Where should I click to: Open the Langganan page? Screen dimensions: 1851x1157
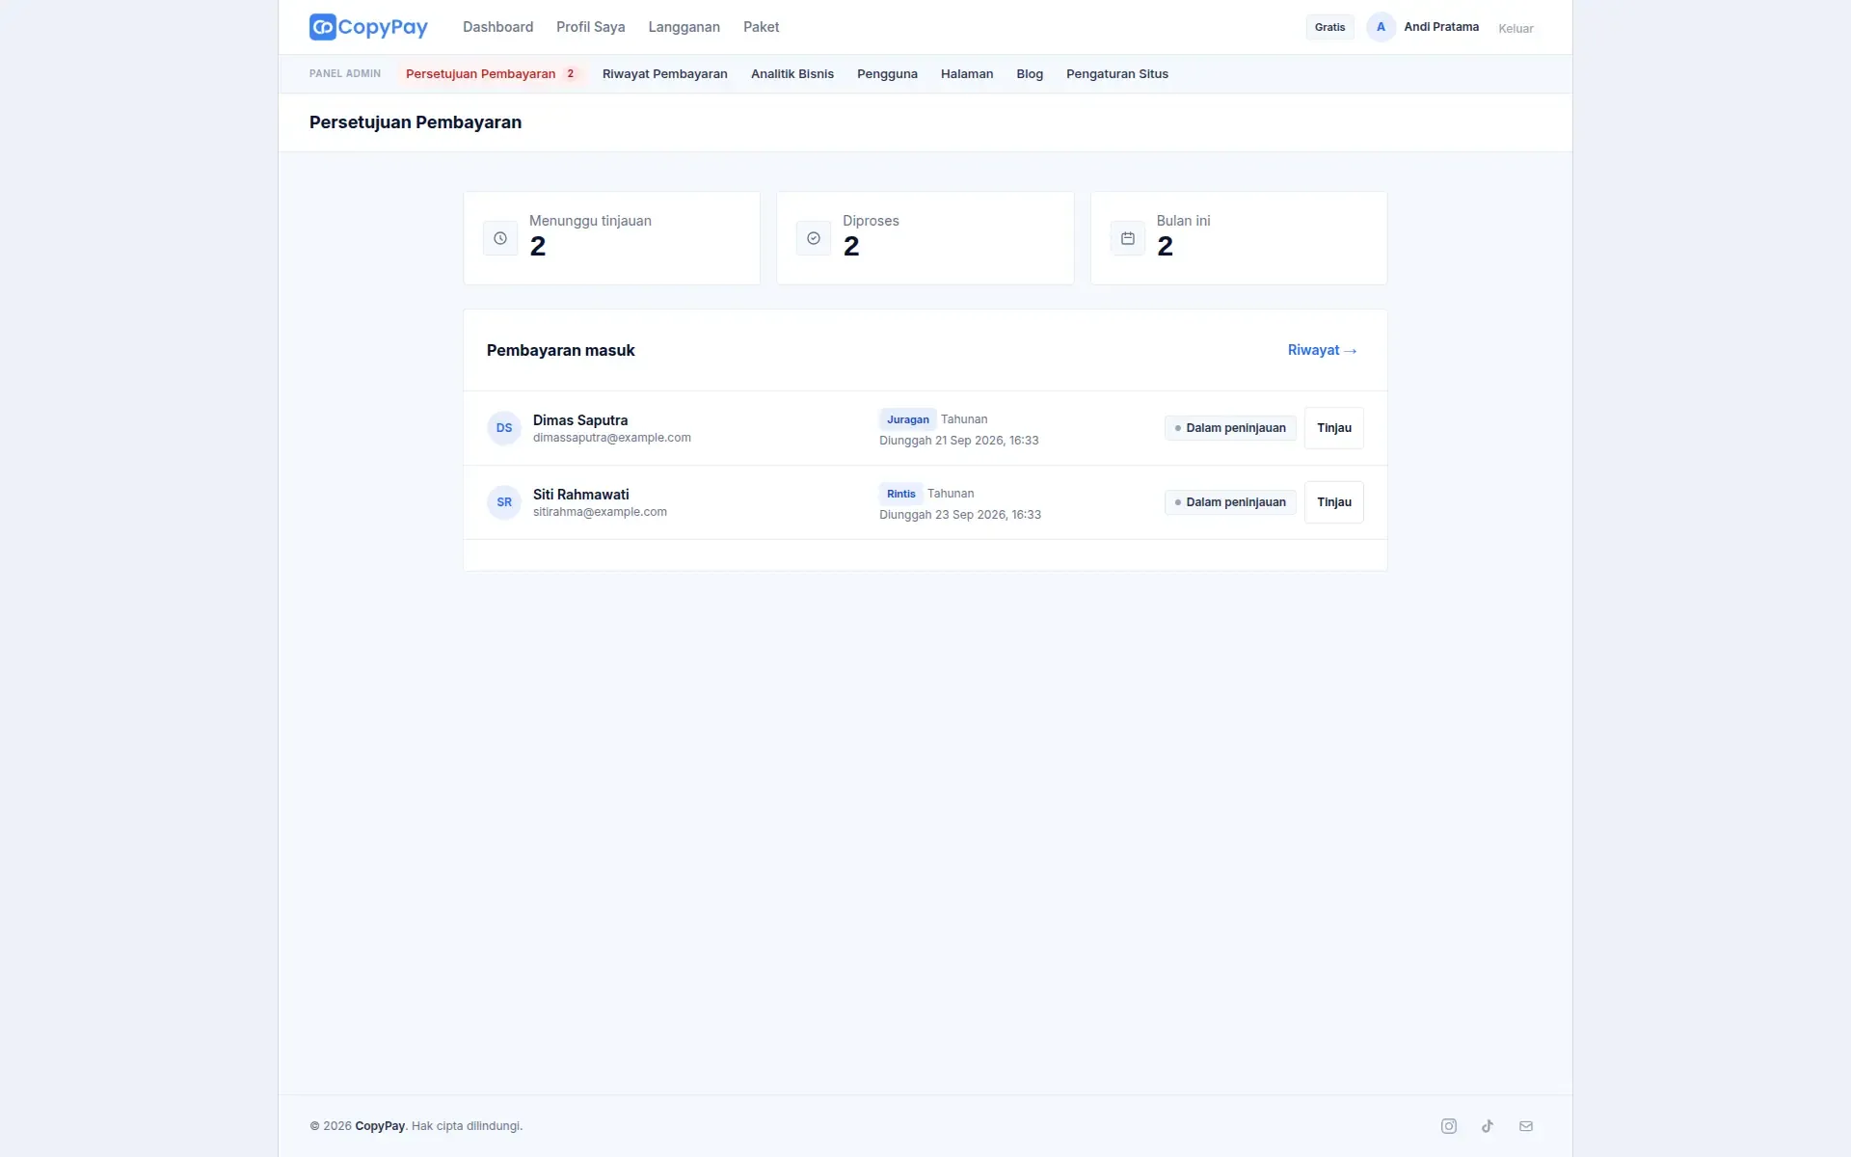(x=684, y=27)
